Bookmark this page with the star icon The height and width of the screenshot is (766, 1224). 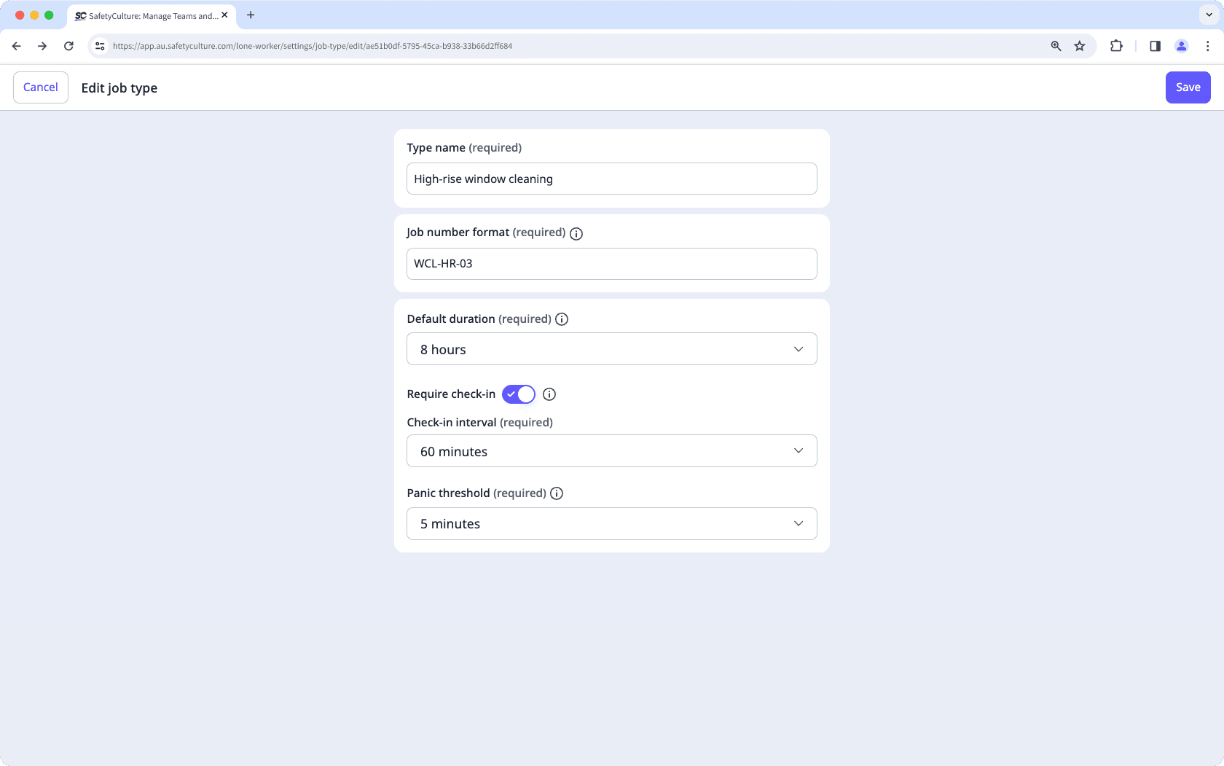coord(1080,45)
